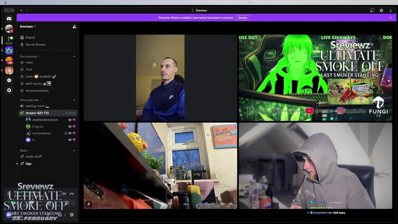
Task: Open noise suppression waveform icon
Action: point(64,194)
